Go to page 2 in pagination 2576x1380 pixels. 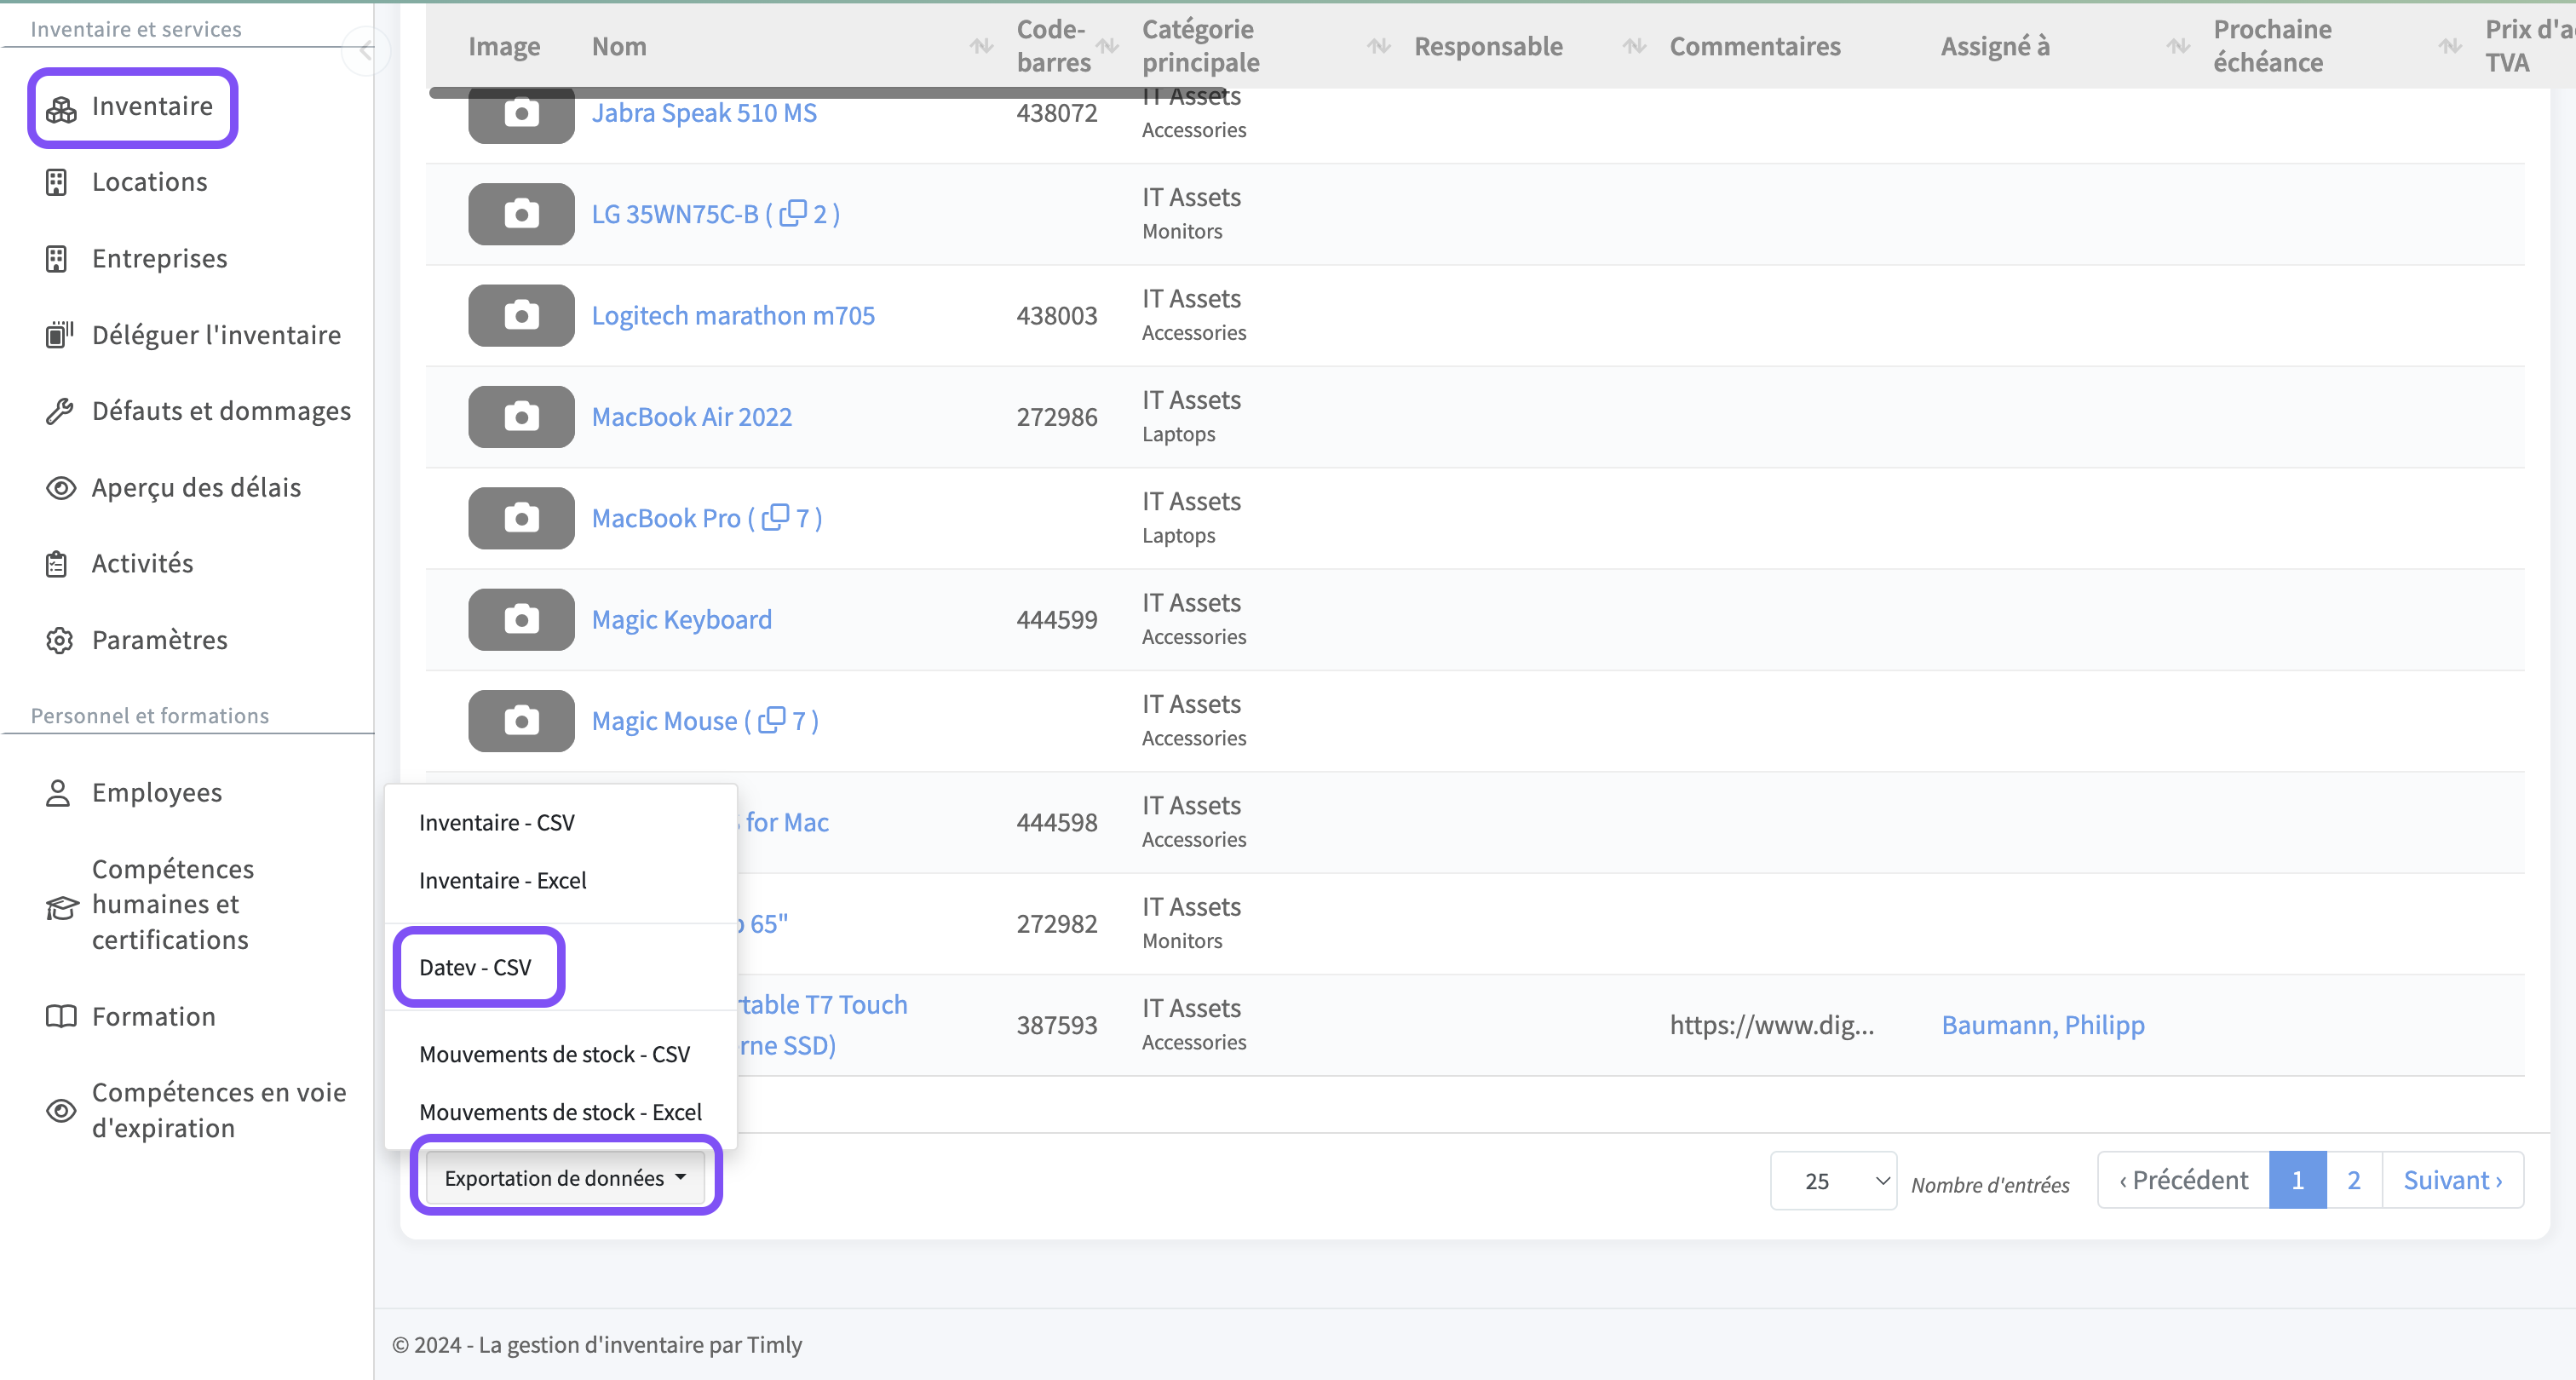coord(2354,1180)
